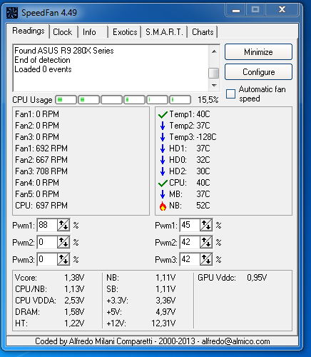Click the right Pwm1 value field
This screenshot has width=311, height=357.
(x=190, y=225)
